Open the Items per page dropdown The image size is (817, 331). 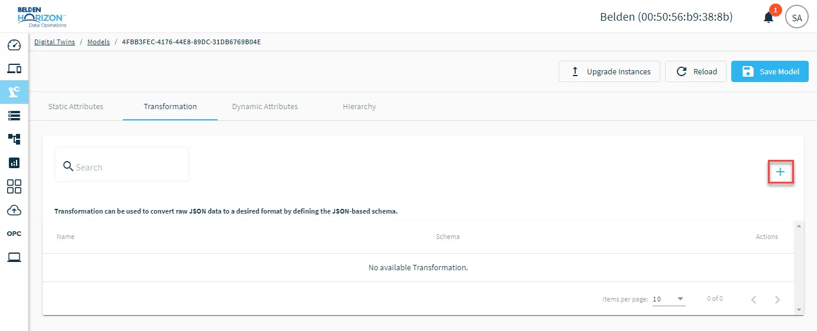coord(669,299)
